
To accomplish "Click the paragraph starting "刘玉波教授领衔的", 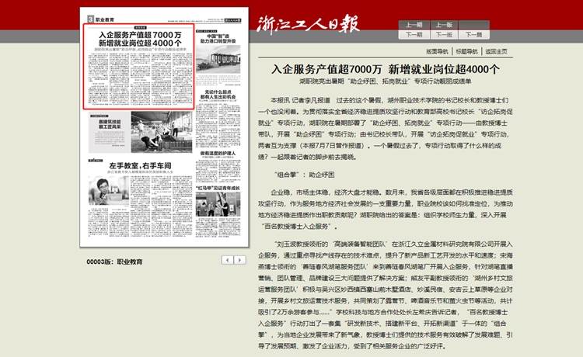I will click(386, 295).
